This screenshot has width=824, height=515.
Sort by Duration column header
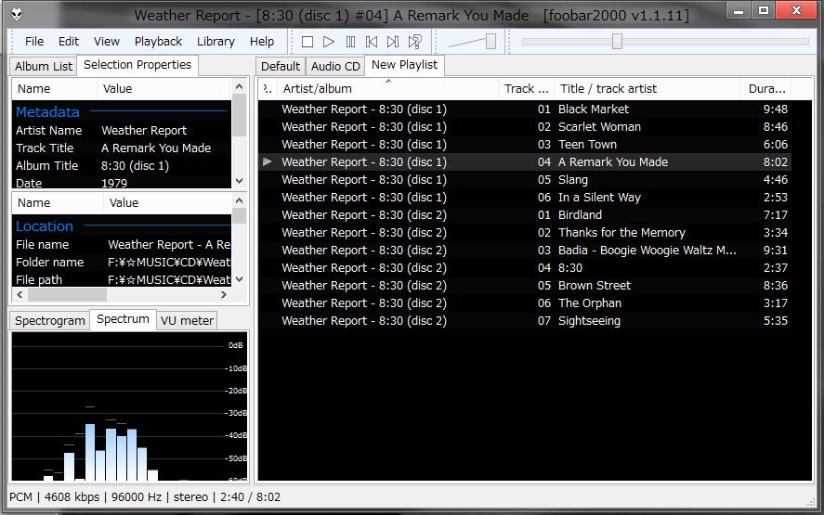pyautogui.click(x=766, y=89)
